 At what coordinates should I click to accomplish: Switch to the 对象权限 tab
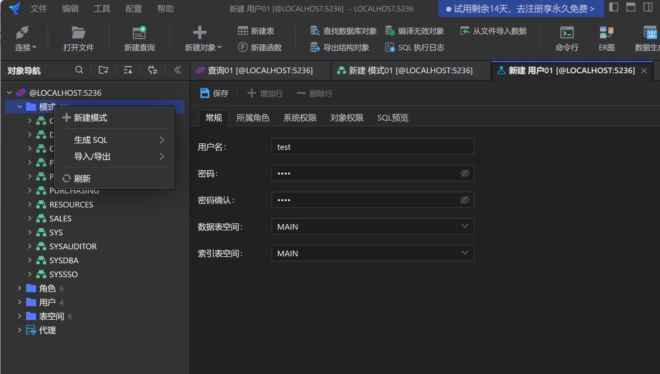[x=347, y=118]
